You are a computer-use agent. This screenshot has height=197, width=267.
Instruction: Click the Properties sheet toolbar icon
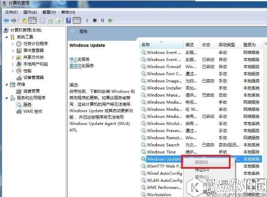43,21
